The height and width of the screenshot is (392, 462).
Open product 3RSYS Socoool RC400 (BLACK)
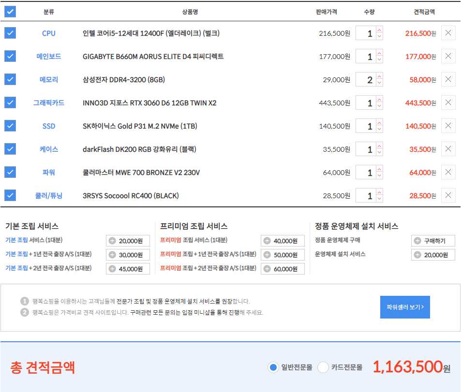pos(131,196)
